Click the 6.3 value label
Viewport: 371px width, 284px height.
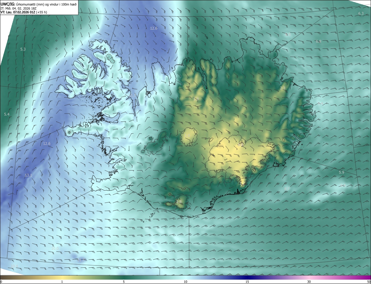coord(361,14)
